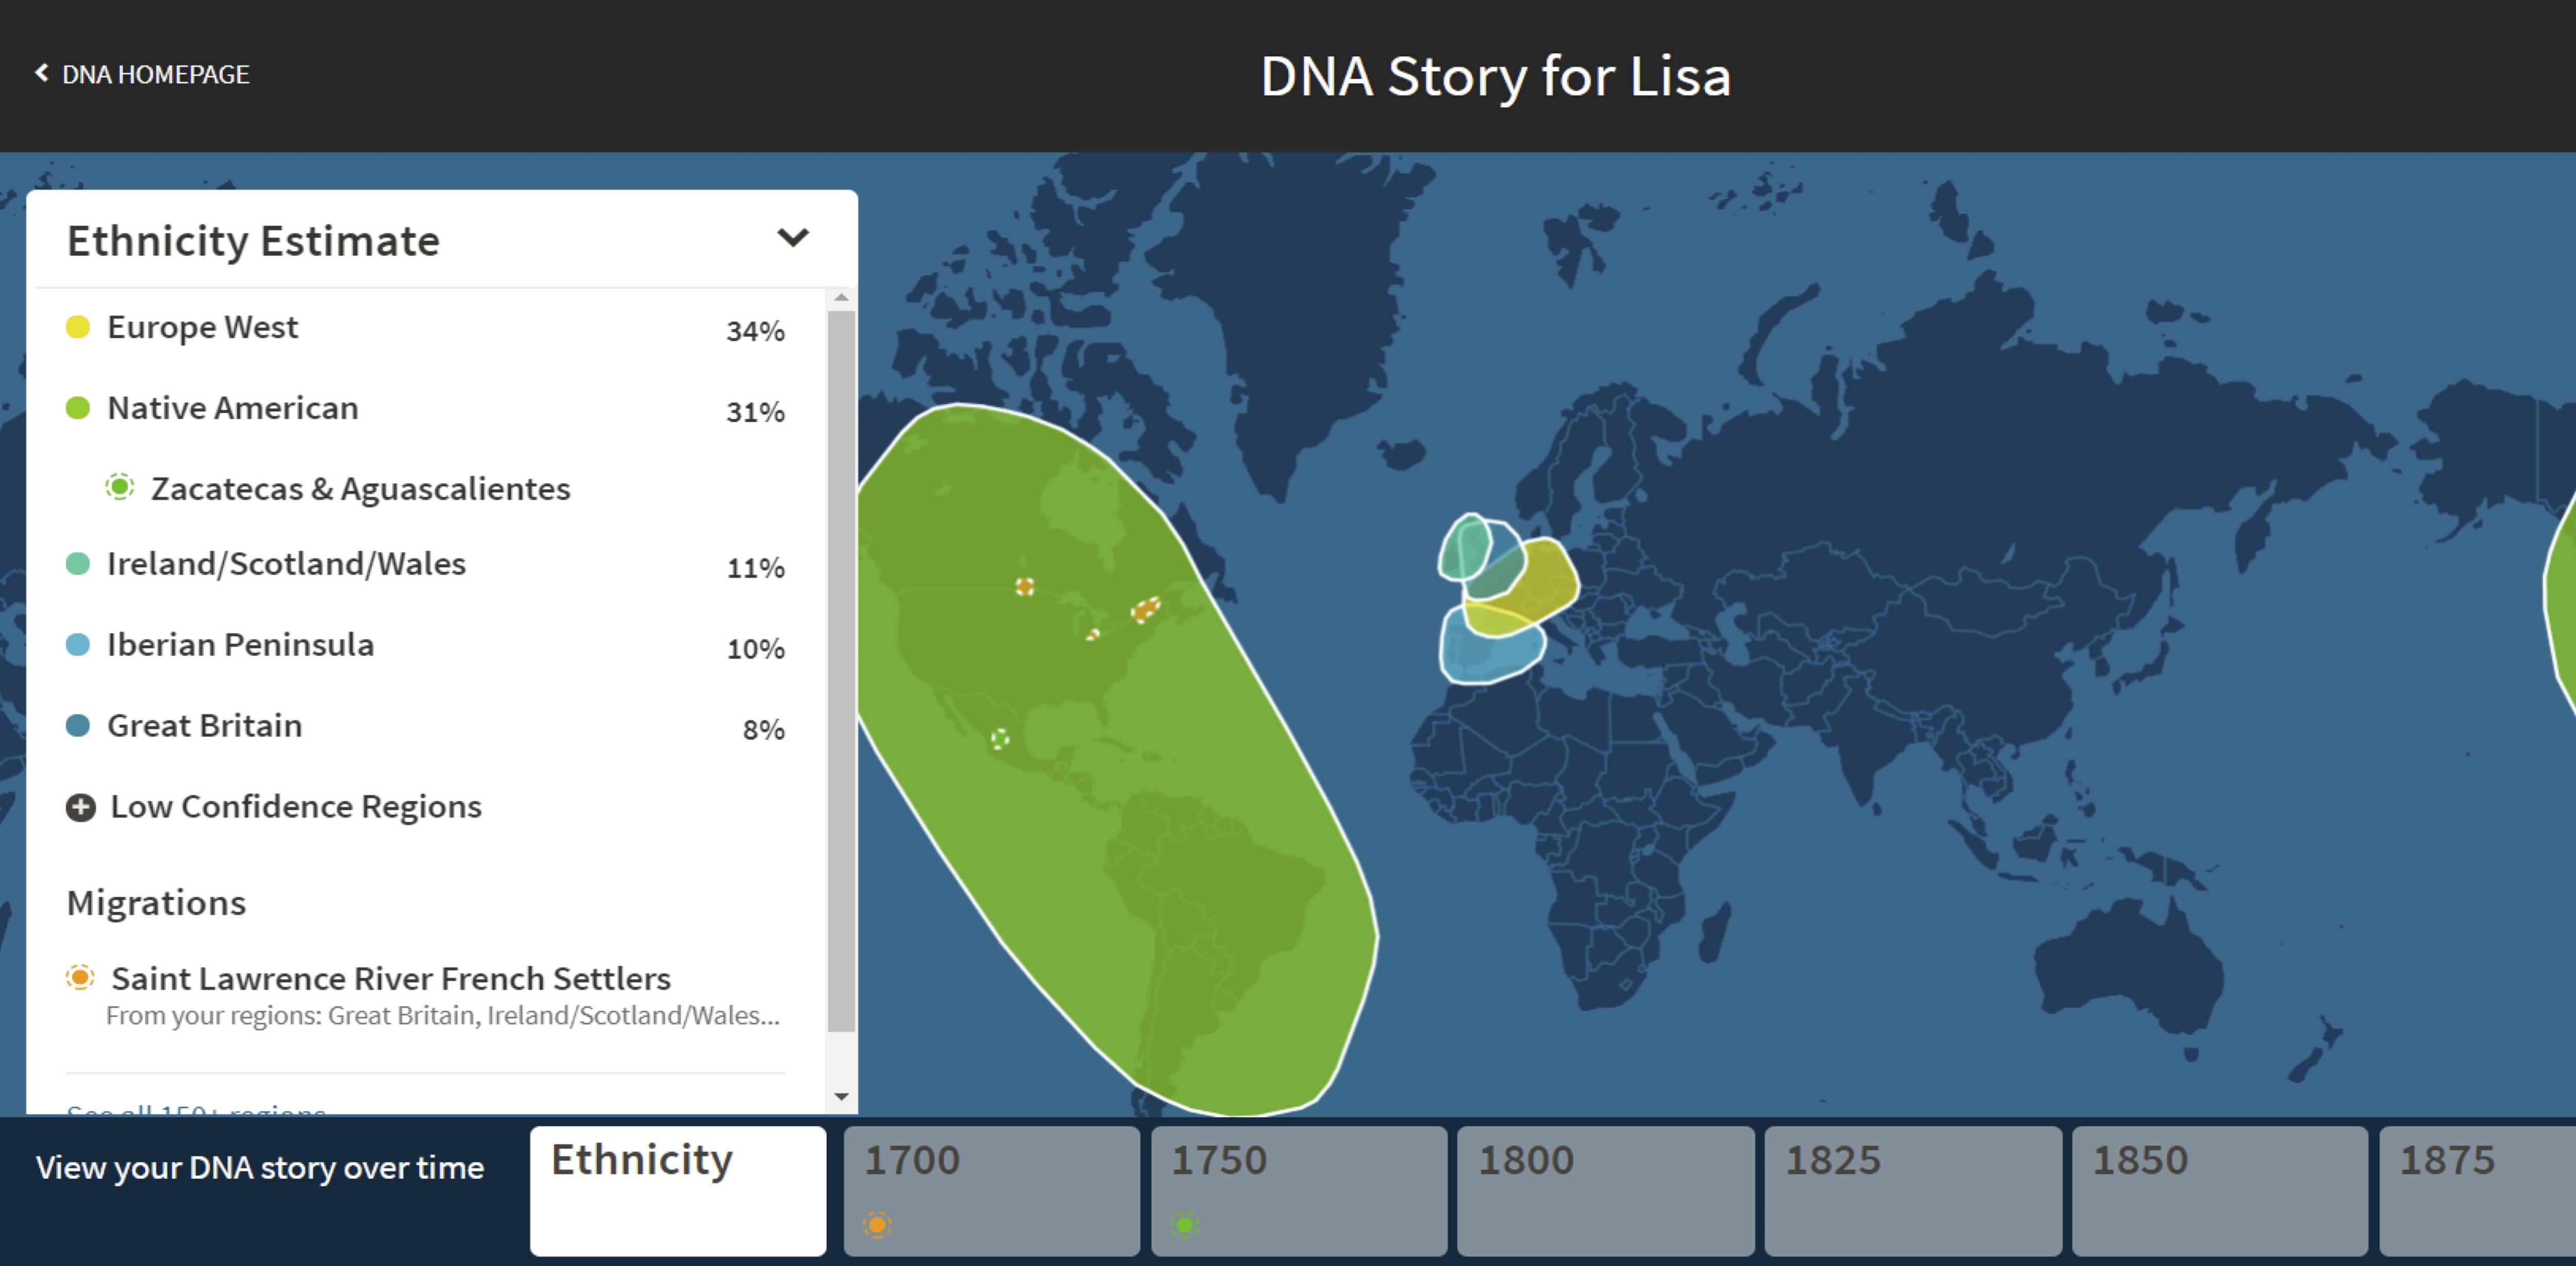
Task: Collapse the Ethnicity Estimate panel
Action: (794, 238)
